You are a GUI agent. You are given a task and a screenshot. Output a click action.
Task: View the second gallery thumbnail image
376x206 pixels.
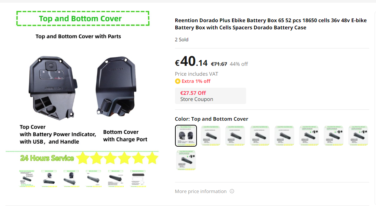pyautogui.click(x=50, y=178)
